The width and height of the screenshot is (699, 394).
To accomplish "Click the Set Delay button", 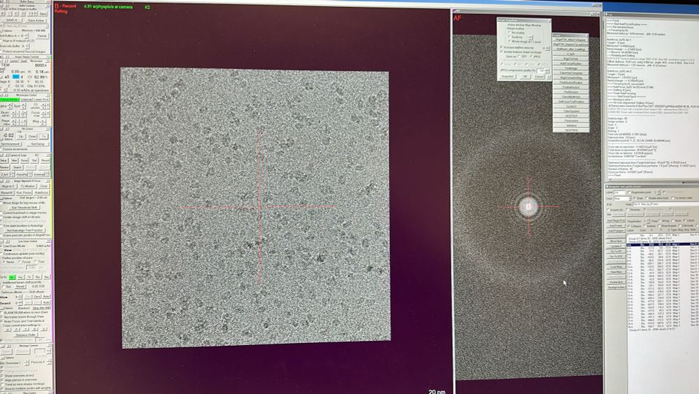I will click(x=38, y=144).
